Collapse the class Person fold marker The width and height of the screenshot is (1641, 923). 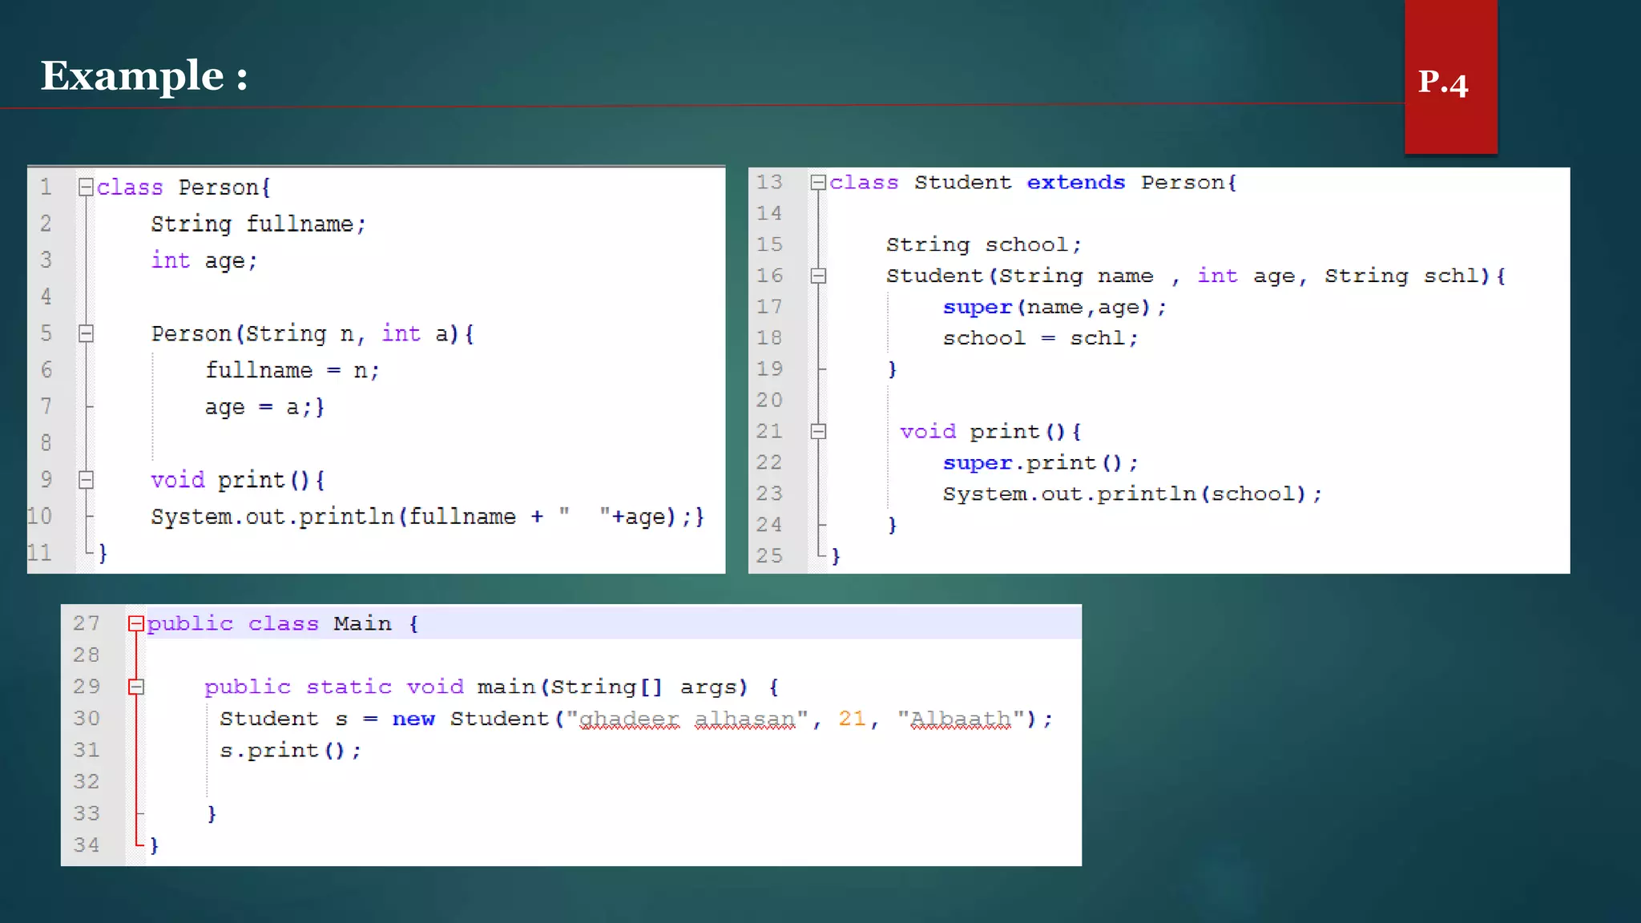pyautogui.click(x=86, y=187)
